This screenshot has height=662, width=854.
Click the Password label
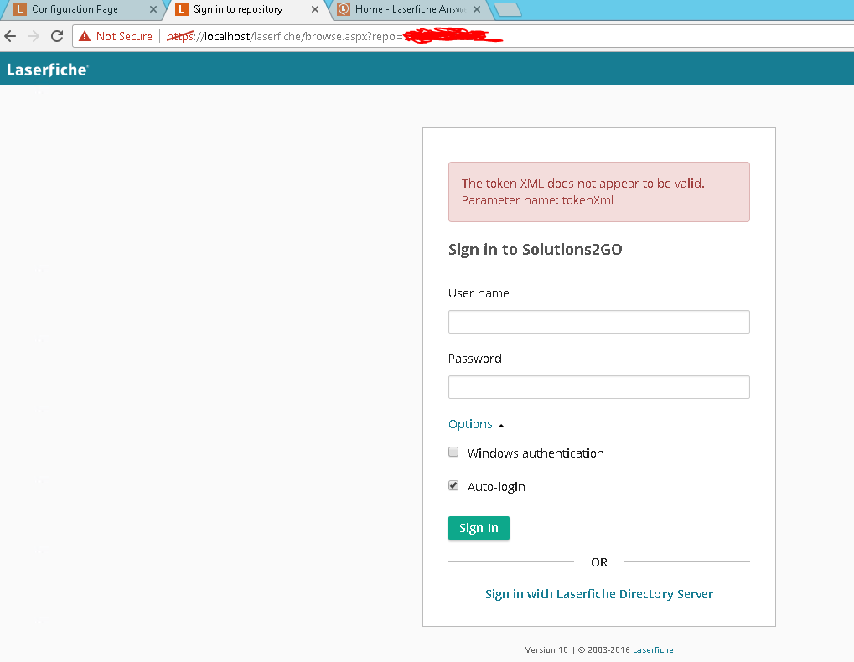coord(475,359)
